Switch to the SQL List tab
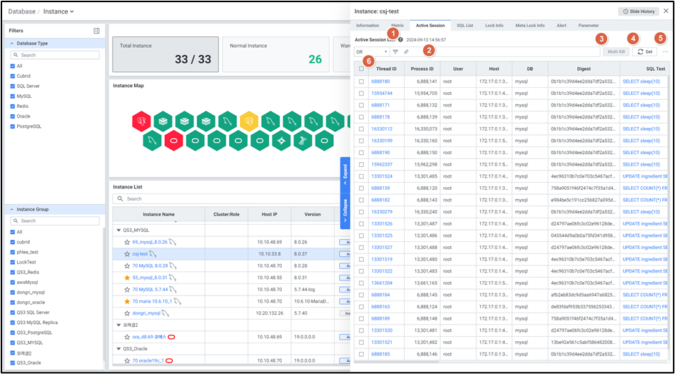Image resolution: width=675 pixels, height=374 pixels. (x=465, y=25)
